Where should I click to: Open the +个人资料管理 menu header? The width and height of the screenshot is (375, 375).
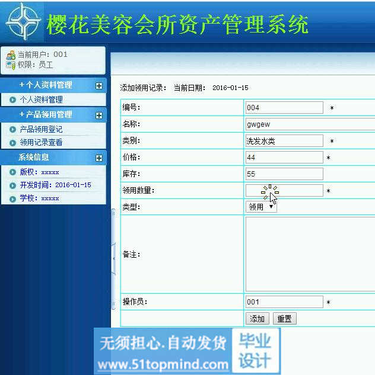click(53, 85)
